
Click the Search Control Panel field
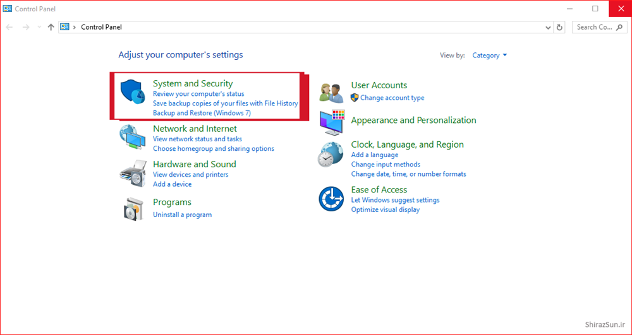tap(597, 27)
